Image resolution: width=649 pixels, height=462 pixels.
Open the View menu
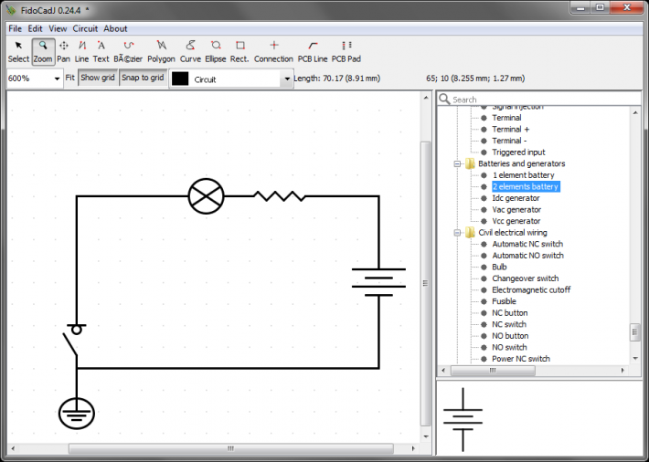[x=58, y=28]
